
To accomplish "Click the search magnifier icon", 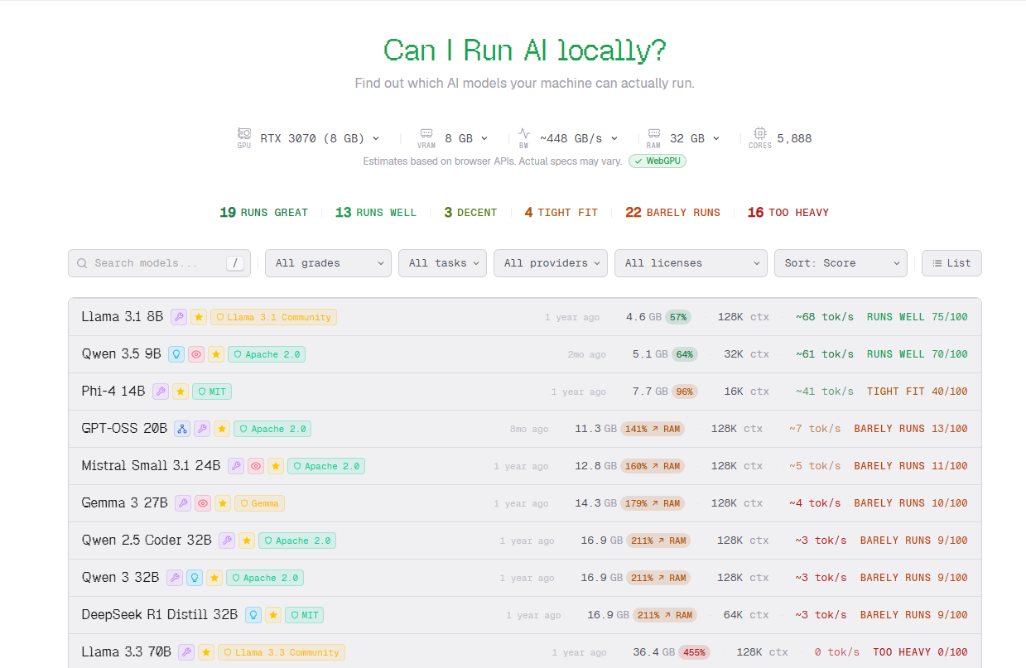I will [x=82, y=262].
